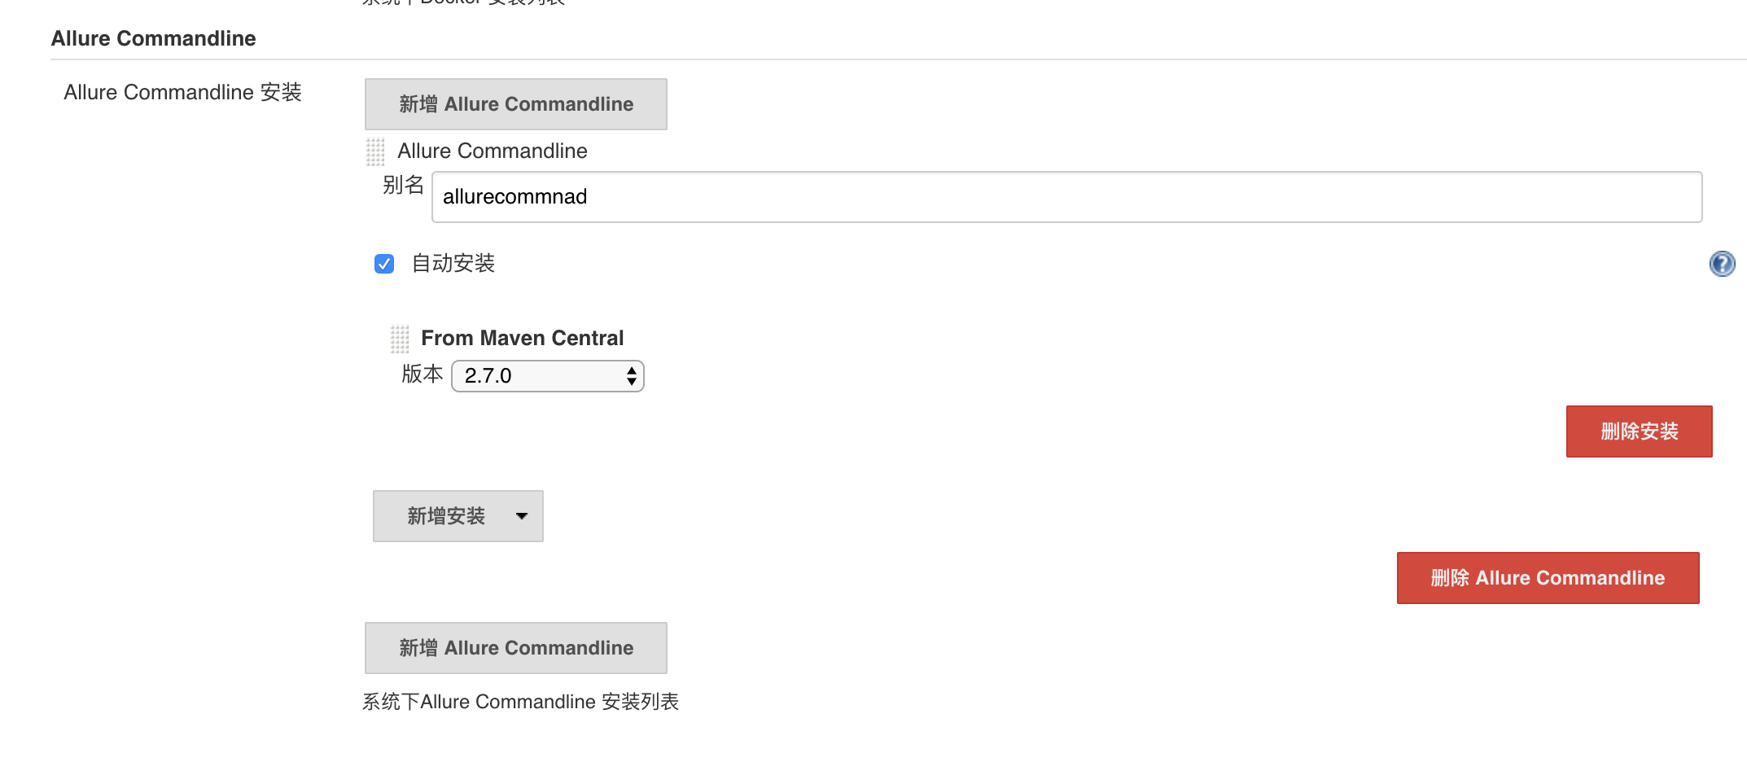Open the 版本 dropdown showing 2.7.0
Screen dimensions: 1747x762
point(537,376)
